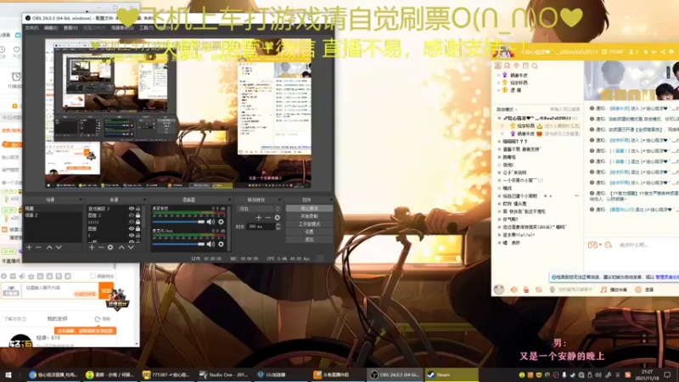The height and width of the screenshot is (382, 679).
Task: Remove selected scene in OBS Scenes panel
Action: coord(38,247)
